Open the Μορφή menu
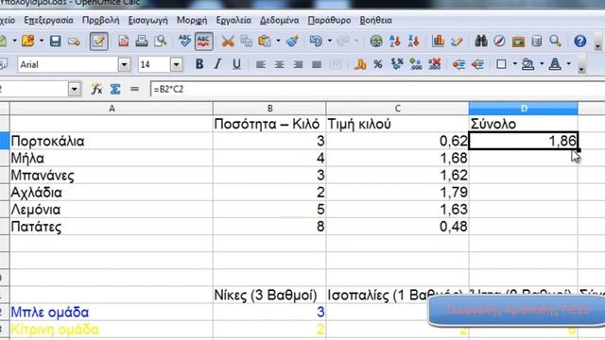This screenshot has width=605, height=340. point(192,20)
